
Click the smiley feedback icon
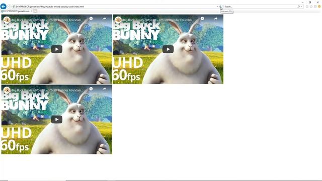[x=319, y=7]
